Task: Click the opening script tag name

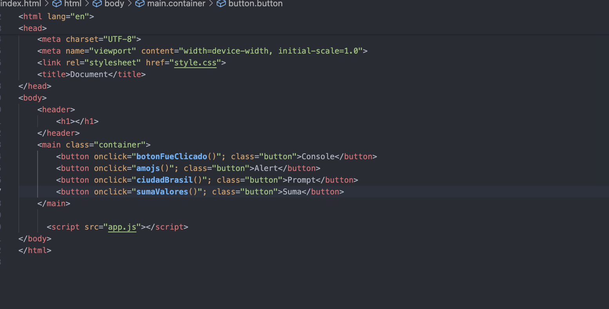Action: point(65,227)
